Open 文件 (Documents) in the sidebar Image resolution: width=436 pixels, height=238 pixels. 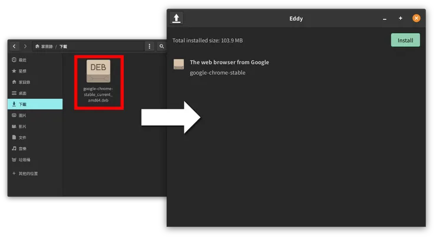coord(35,138)
